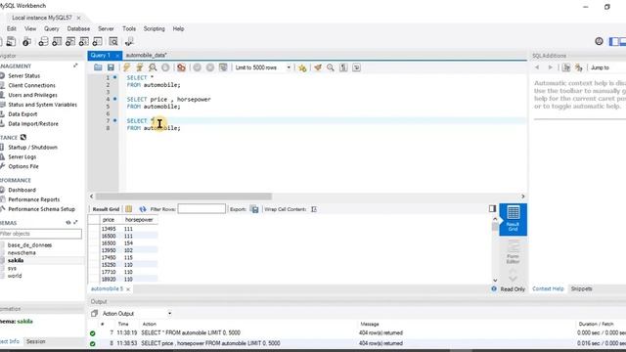Click the search table data icon
This screenshot has height=352, width=626.
[x=113, y=41]
